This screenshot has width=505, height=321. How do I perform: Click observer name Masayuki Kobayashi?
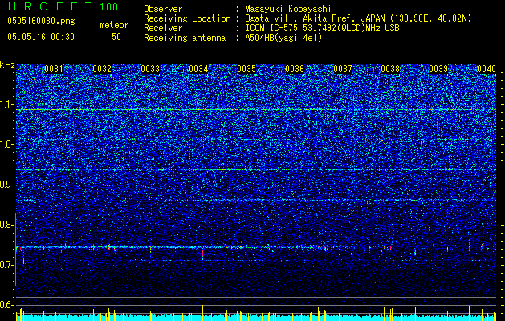coord(288,9)
